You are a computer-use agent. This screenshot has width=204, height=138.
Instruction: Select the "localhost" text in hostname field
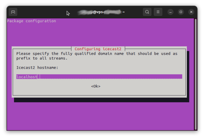27,77
